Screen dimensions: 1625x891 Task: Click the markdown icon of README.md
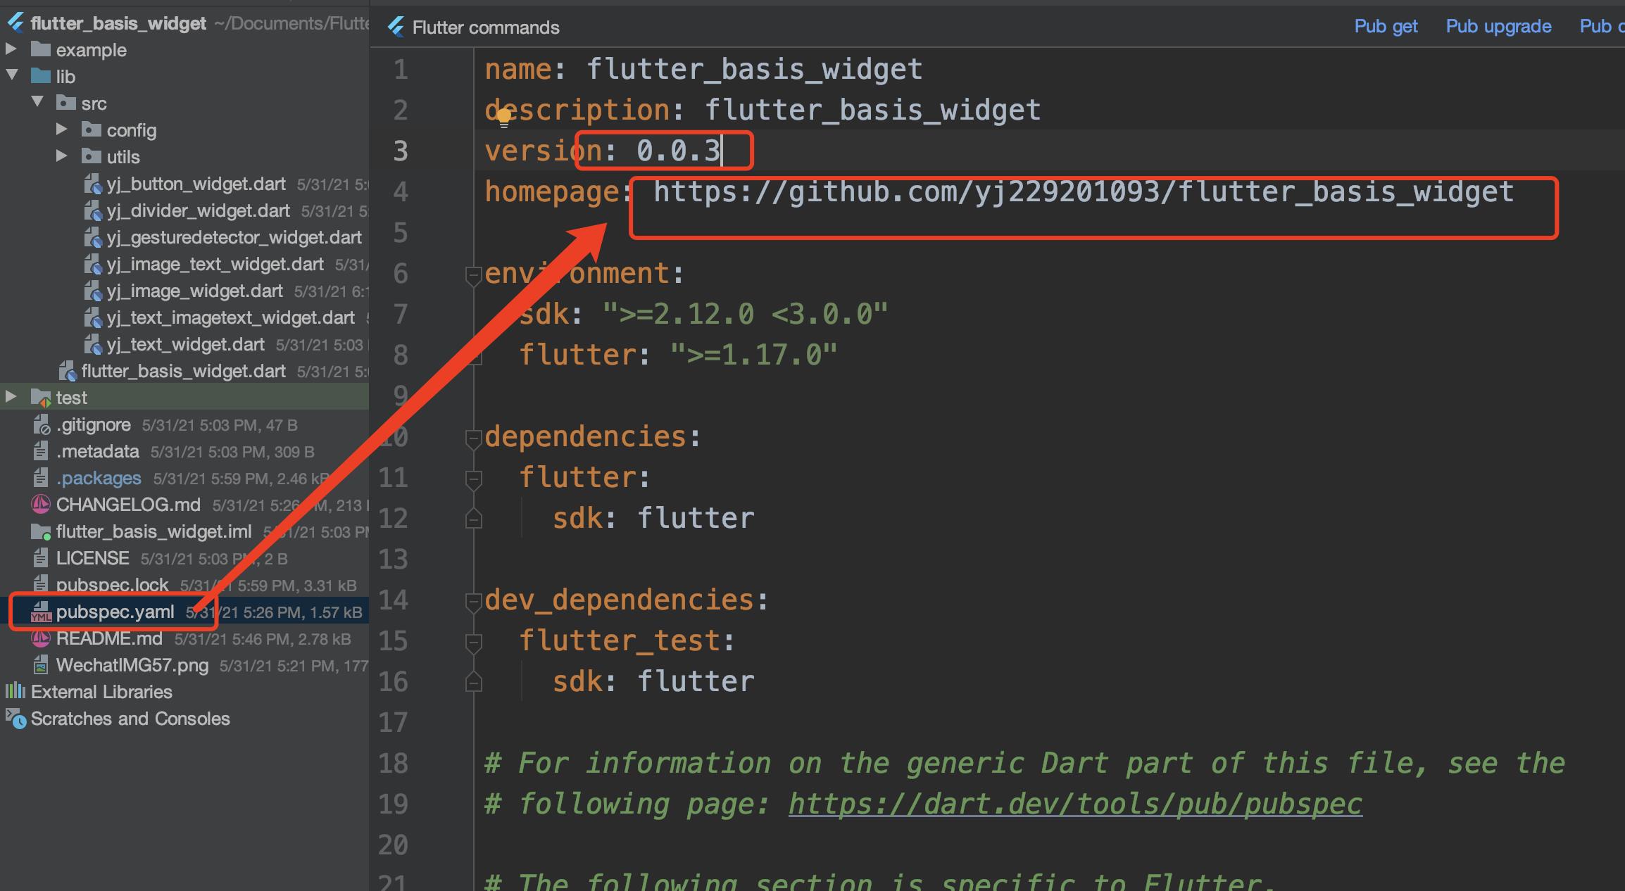(41, 638)
